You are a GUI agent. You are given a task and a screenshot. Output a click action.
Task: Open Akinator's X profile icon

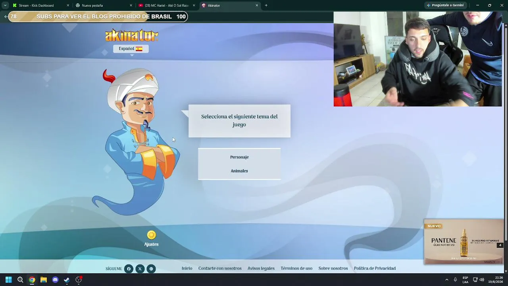point(140,269)
